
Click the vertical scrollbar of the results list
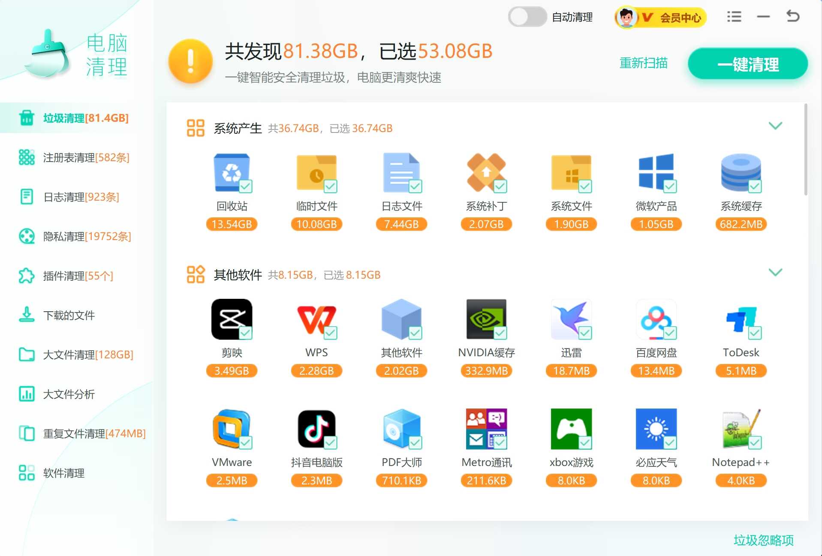pyautogui.click(x=806, y=149)
